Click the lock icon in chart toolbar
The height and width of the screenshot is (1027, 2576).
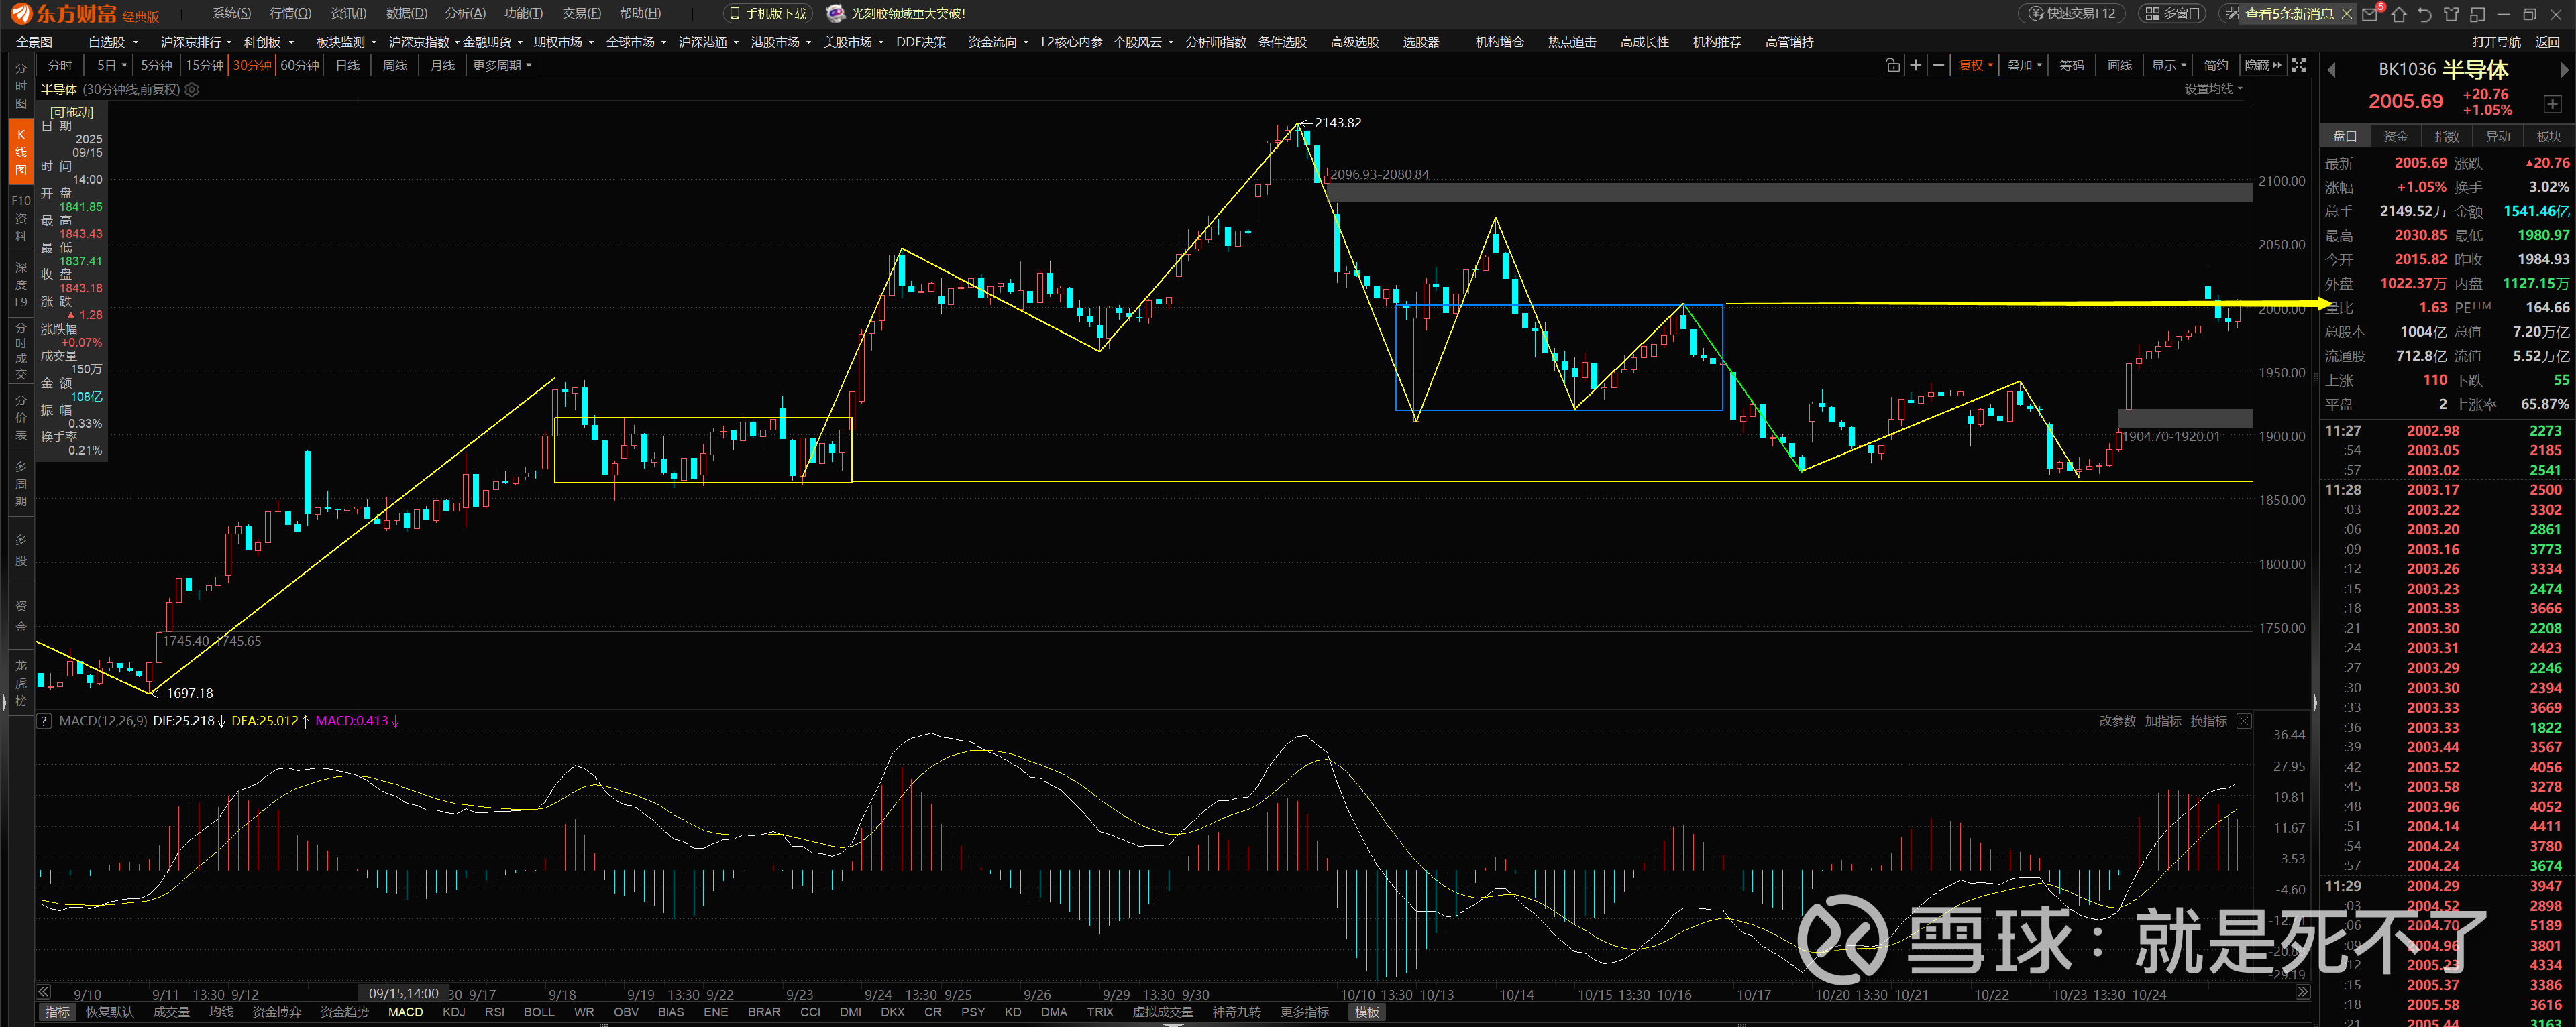point(1892,65)
